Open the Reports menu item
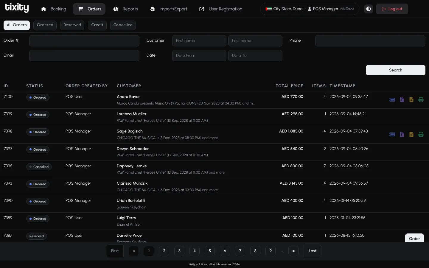429x268 pixels. click(x=125, y=9)
